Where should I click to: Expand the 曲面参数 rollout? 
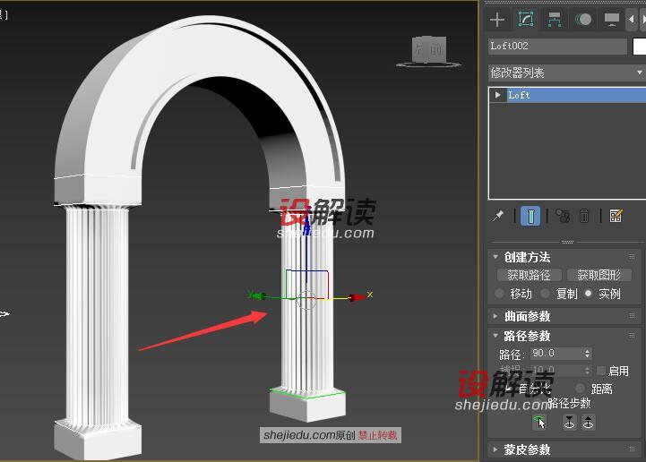point(527,316)
